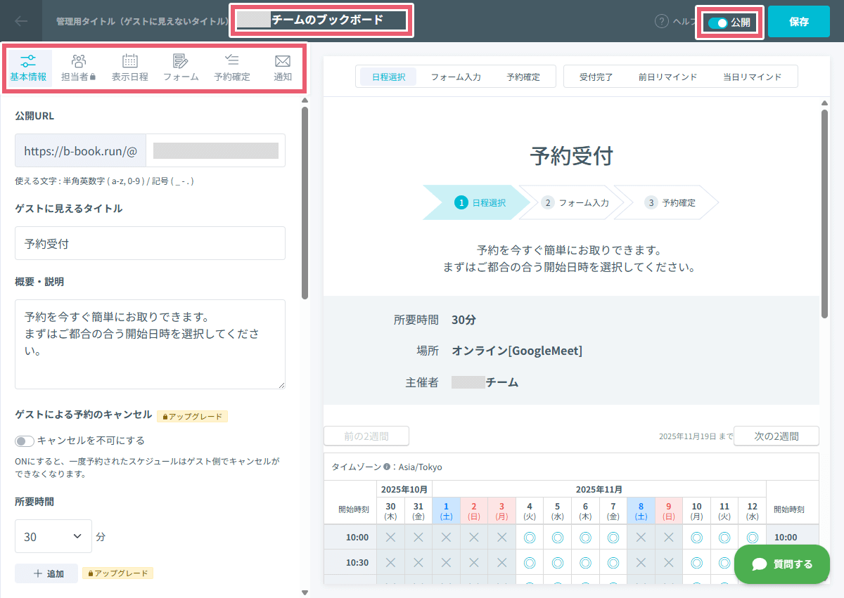Click the back arrow at top left
Image resolution: width=844 pixels, height=598 pixels.
coord(20,21)
